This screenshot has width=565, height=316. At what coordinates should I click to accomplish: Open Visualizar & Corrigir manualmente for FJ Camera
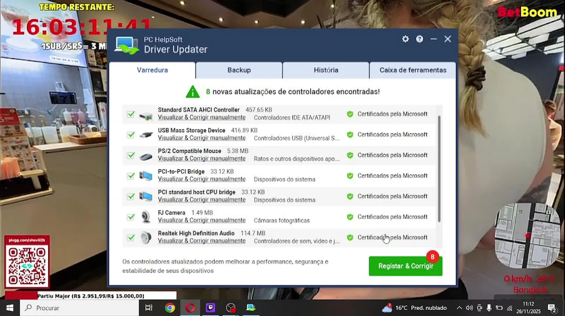pos(202,220)
